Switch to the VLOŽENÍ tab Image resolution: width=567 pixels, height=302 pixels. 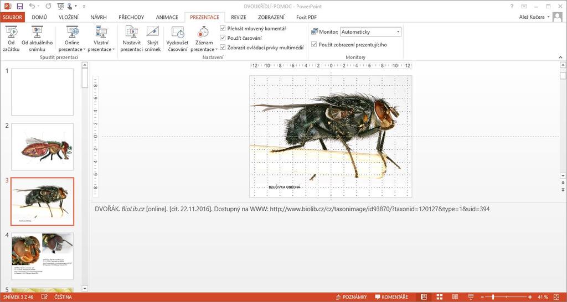click(x=69, y=17)
